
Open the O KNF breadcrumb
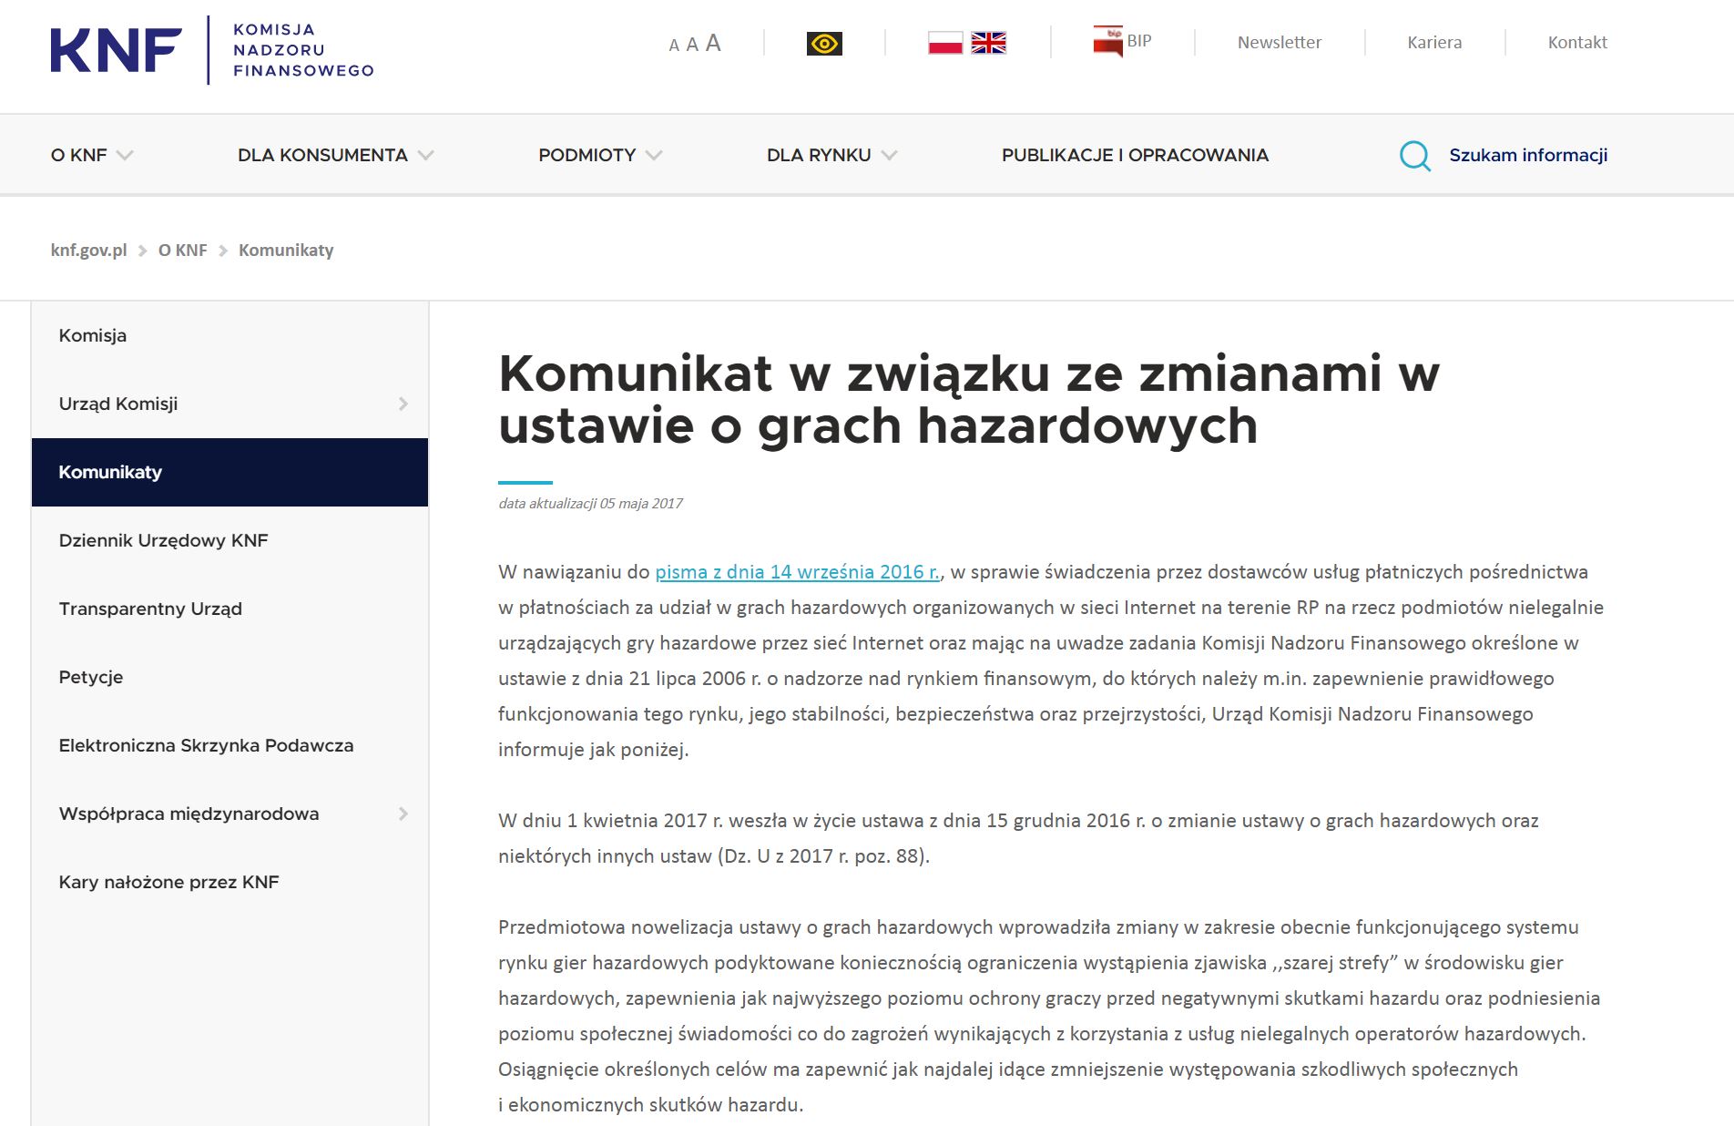pos(182,250)
